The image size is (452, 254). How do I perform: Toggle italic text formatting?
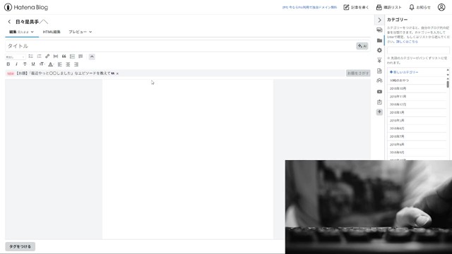pos(16,64)
